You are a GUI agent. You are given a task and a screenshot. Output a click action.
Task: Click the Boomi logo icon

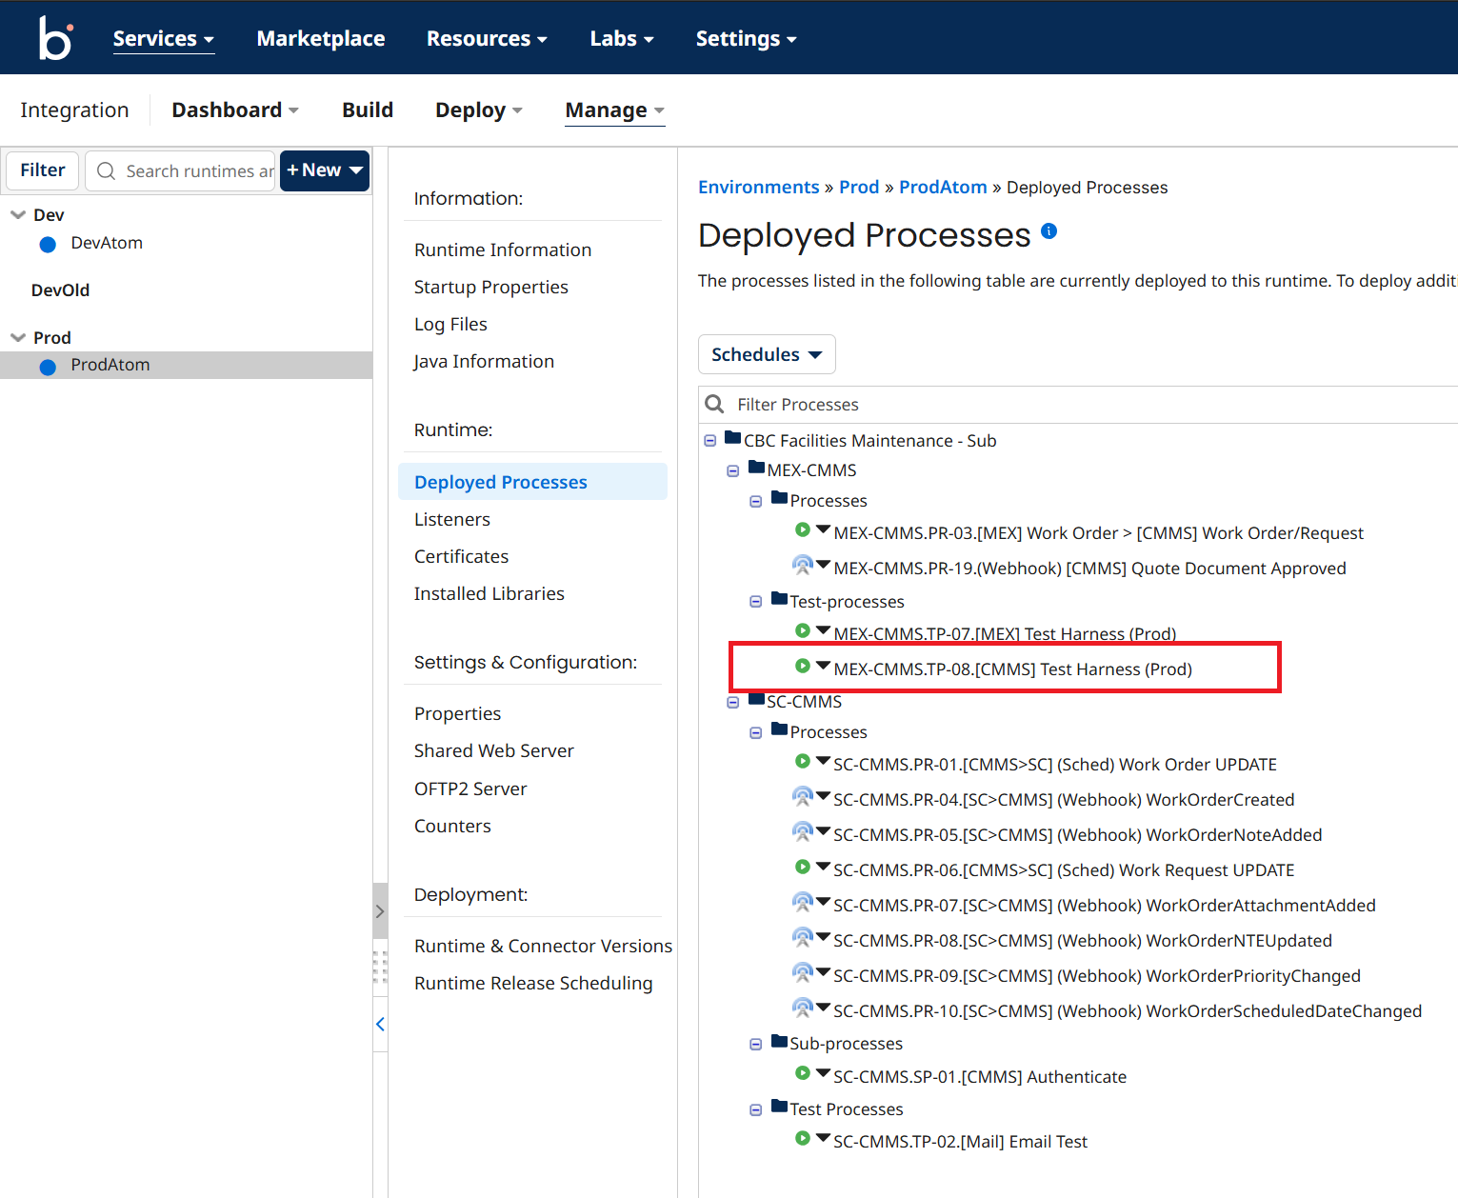(x=55, y=38)
